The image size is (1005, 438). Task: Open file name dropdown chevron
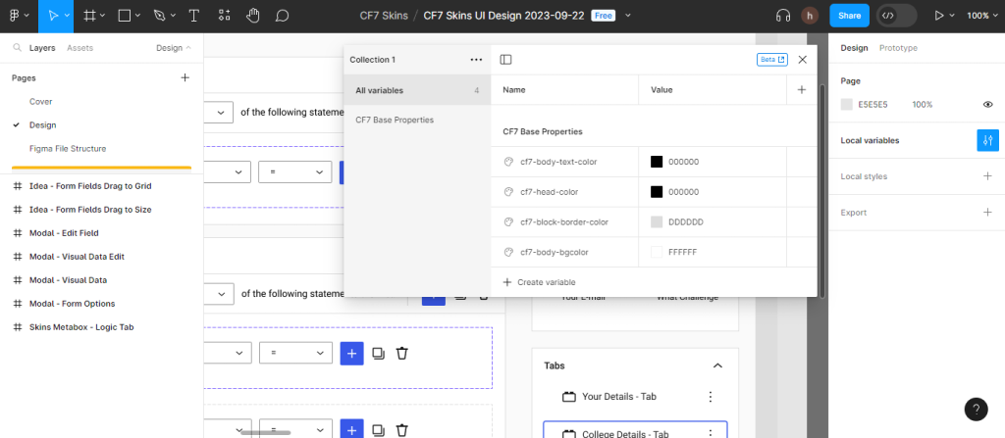628,16
